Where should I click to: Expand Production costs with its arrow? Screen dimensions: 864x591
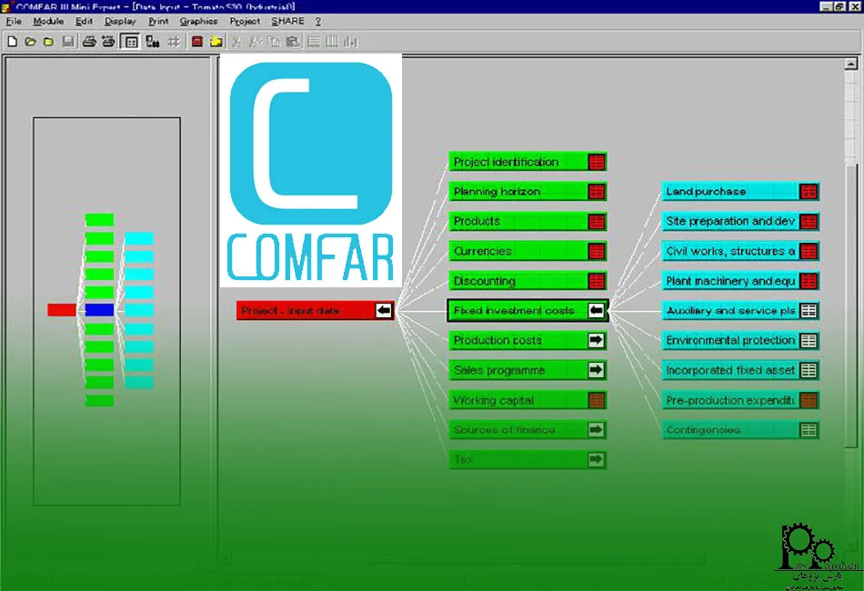coord(596,341)
